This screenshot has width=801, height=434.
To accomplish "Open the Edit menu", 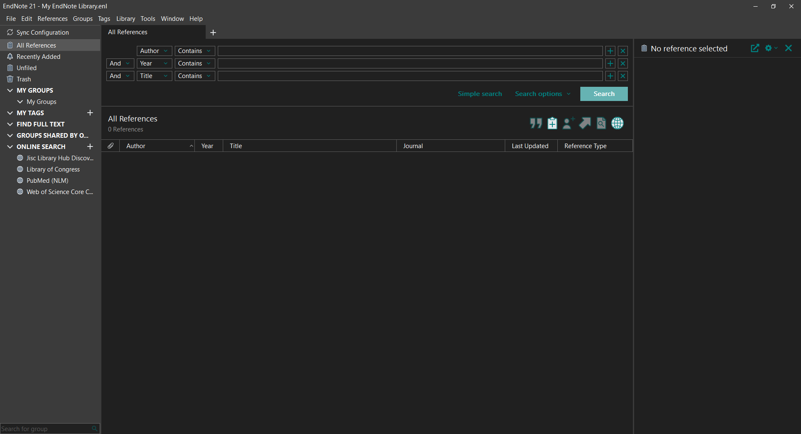I will pos(27,19).
